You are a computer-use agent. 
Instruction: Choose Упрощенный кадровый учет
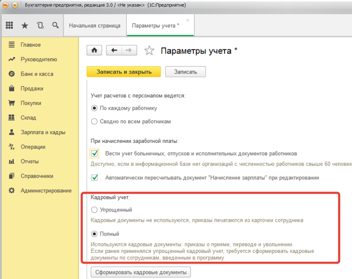pyautogui.click(x=95, y=210)
